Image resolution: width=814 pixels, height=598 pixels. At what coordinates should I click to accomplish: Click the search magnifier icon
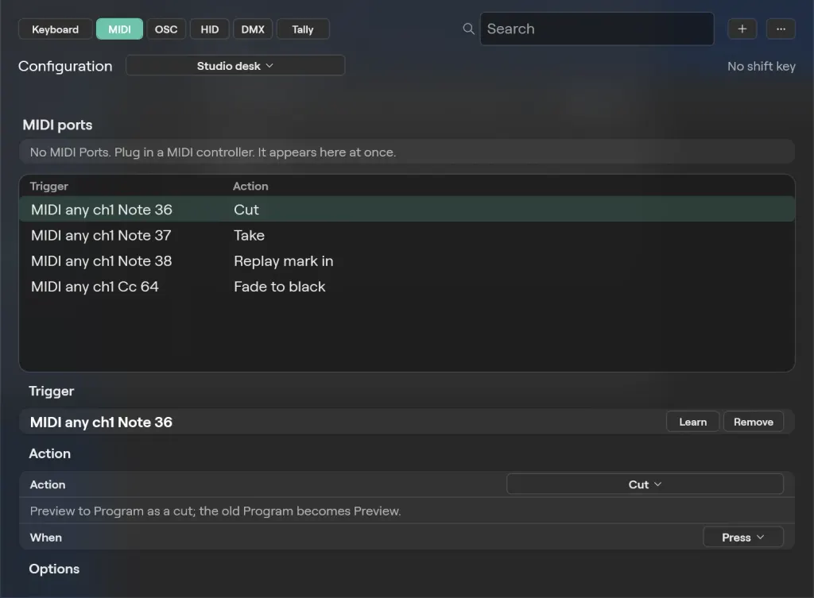(x=468, y=29)
